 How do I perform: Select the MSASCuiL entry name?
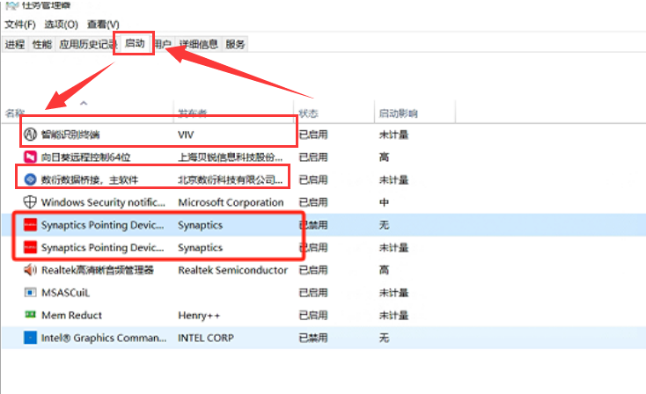(65, 293)
